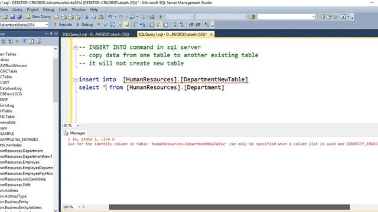Screen dimensions: 378x212
Task: Click the Debug button
Action: pos(84,25)
